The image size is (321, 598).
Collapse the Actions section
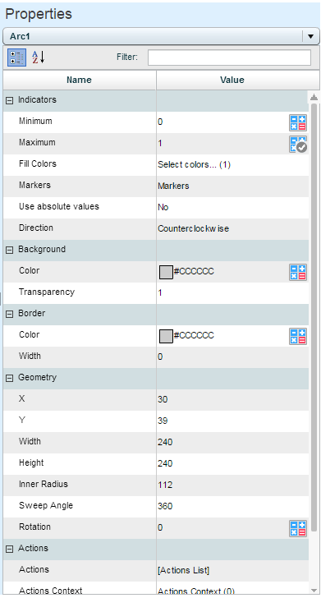(x=10, y=550)
